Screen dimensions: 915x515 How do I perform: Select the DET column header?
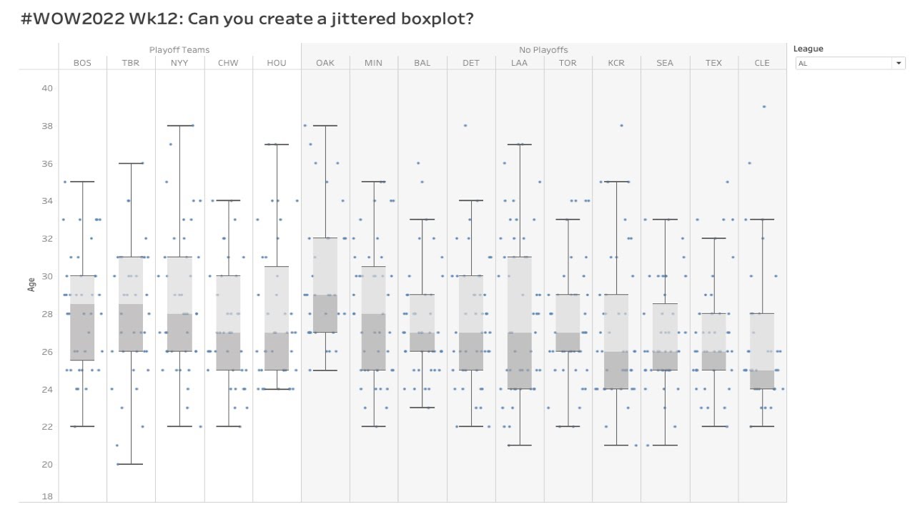click(x=471, y=63)
